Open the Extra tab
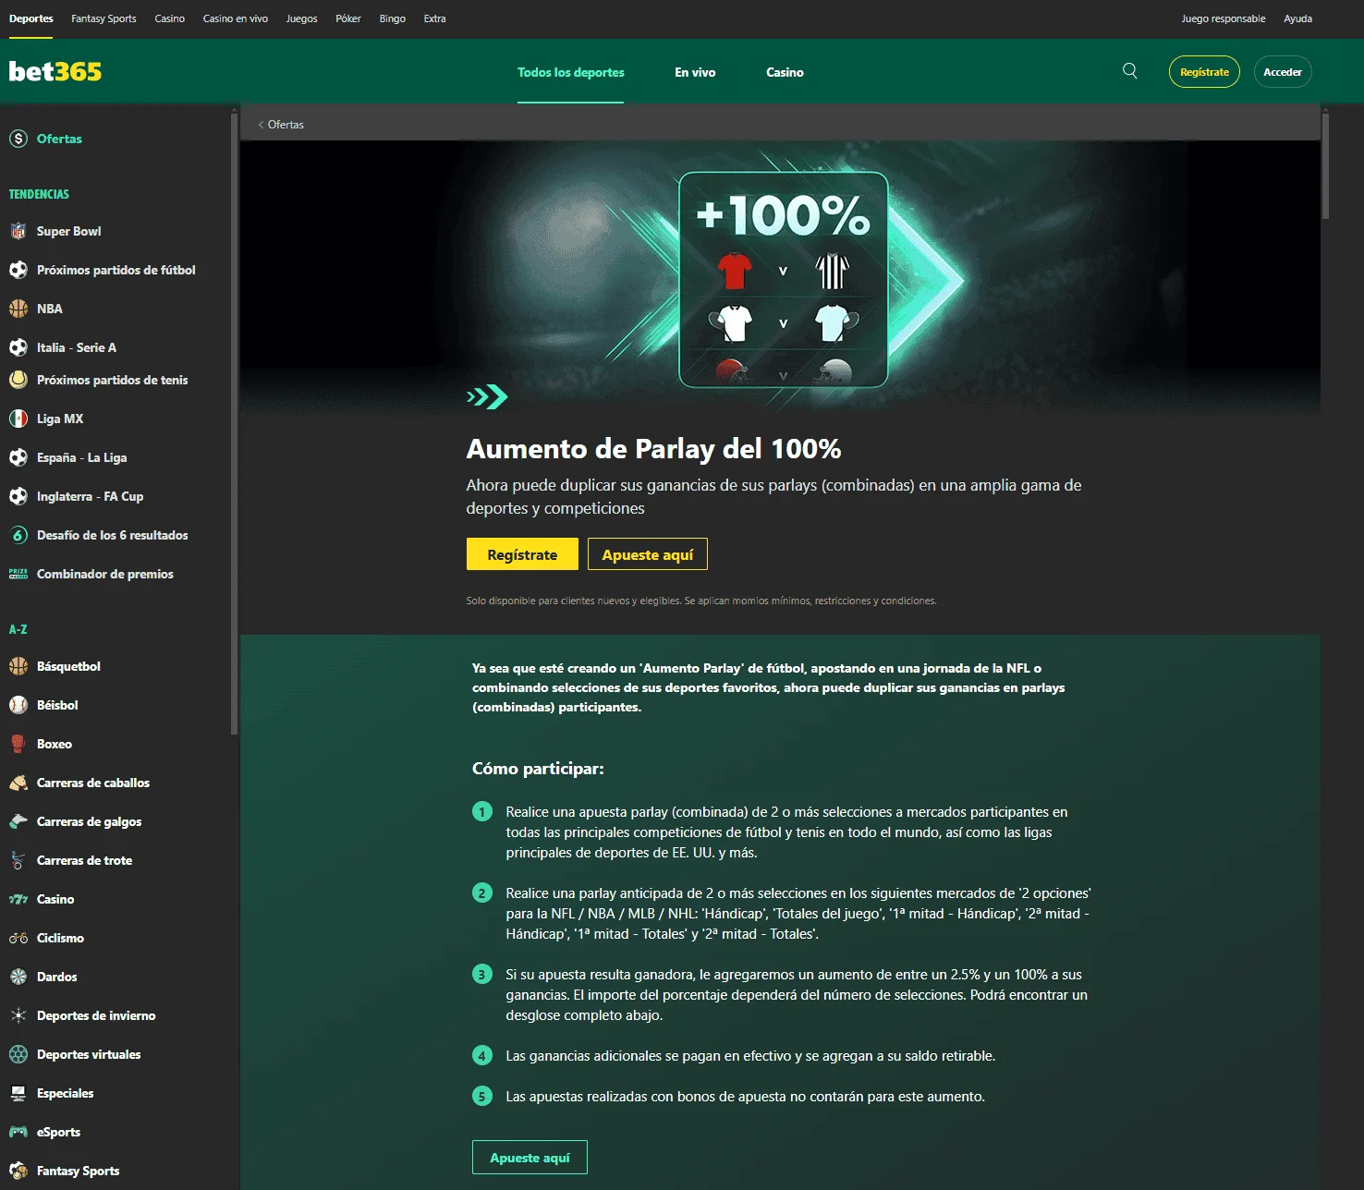The height and width of the screenshot is (1190, 1364). [x=434, y=18]
